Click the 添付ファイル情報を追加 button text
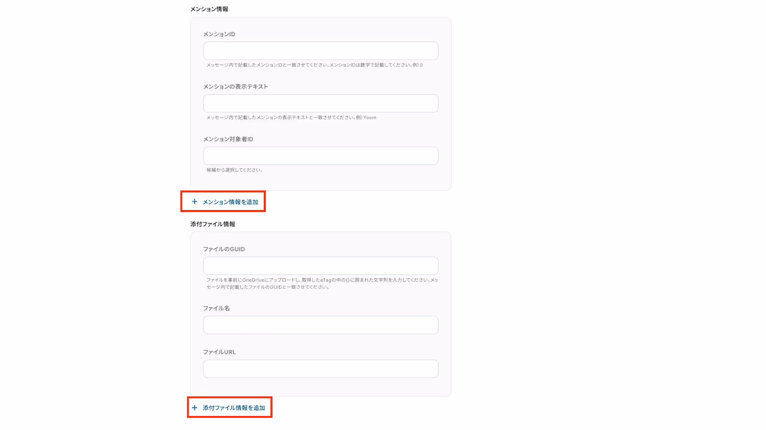The image size is (766, 430). pos(234,408)
